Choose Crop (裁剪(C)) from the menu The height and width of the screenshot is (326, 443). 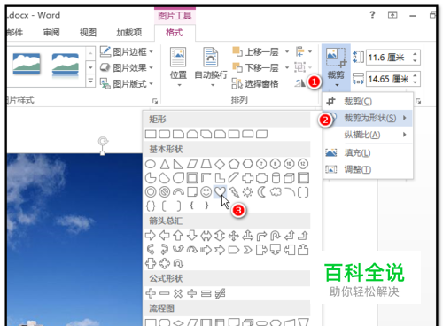pos(368,101)
